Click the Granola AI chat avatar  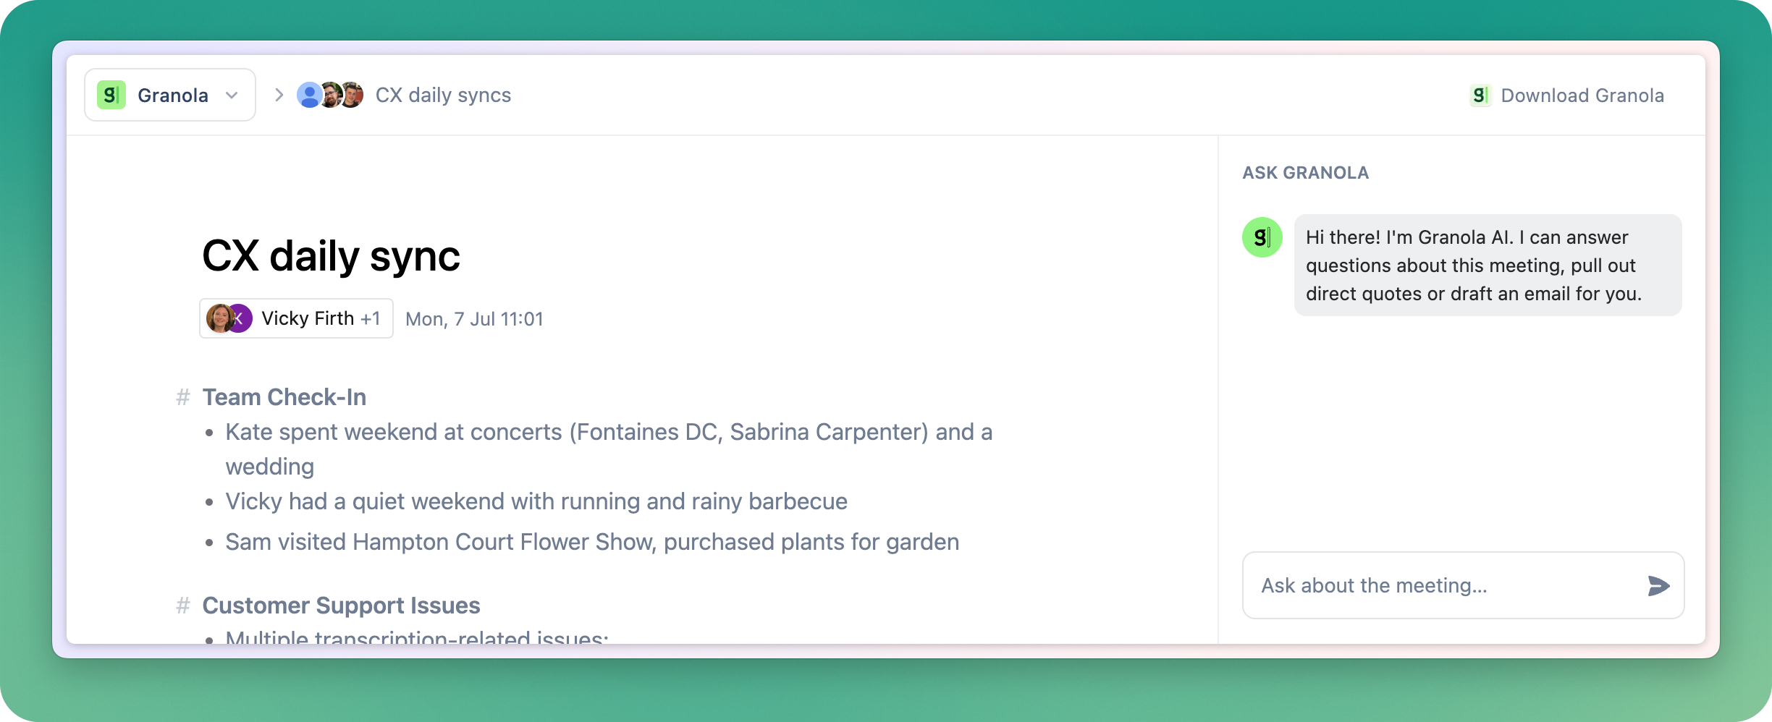tap(1262, 237)
